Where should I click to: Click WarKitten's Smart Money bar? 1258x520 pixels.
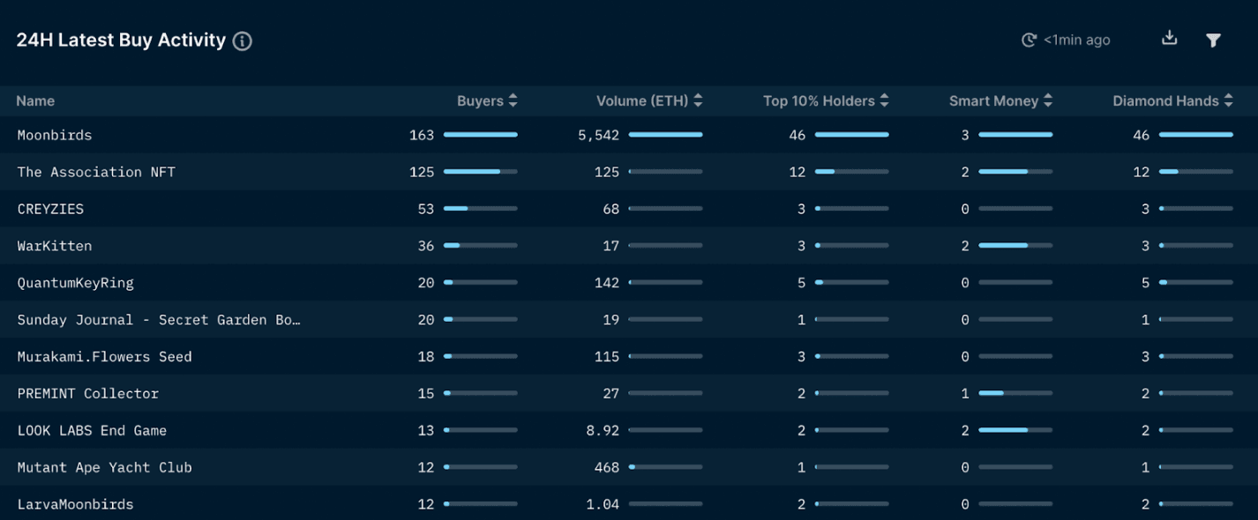(1015, 246)
